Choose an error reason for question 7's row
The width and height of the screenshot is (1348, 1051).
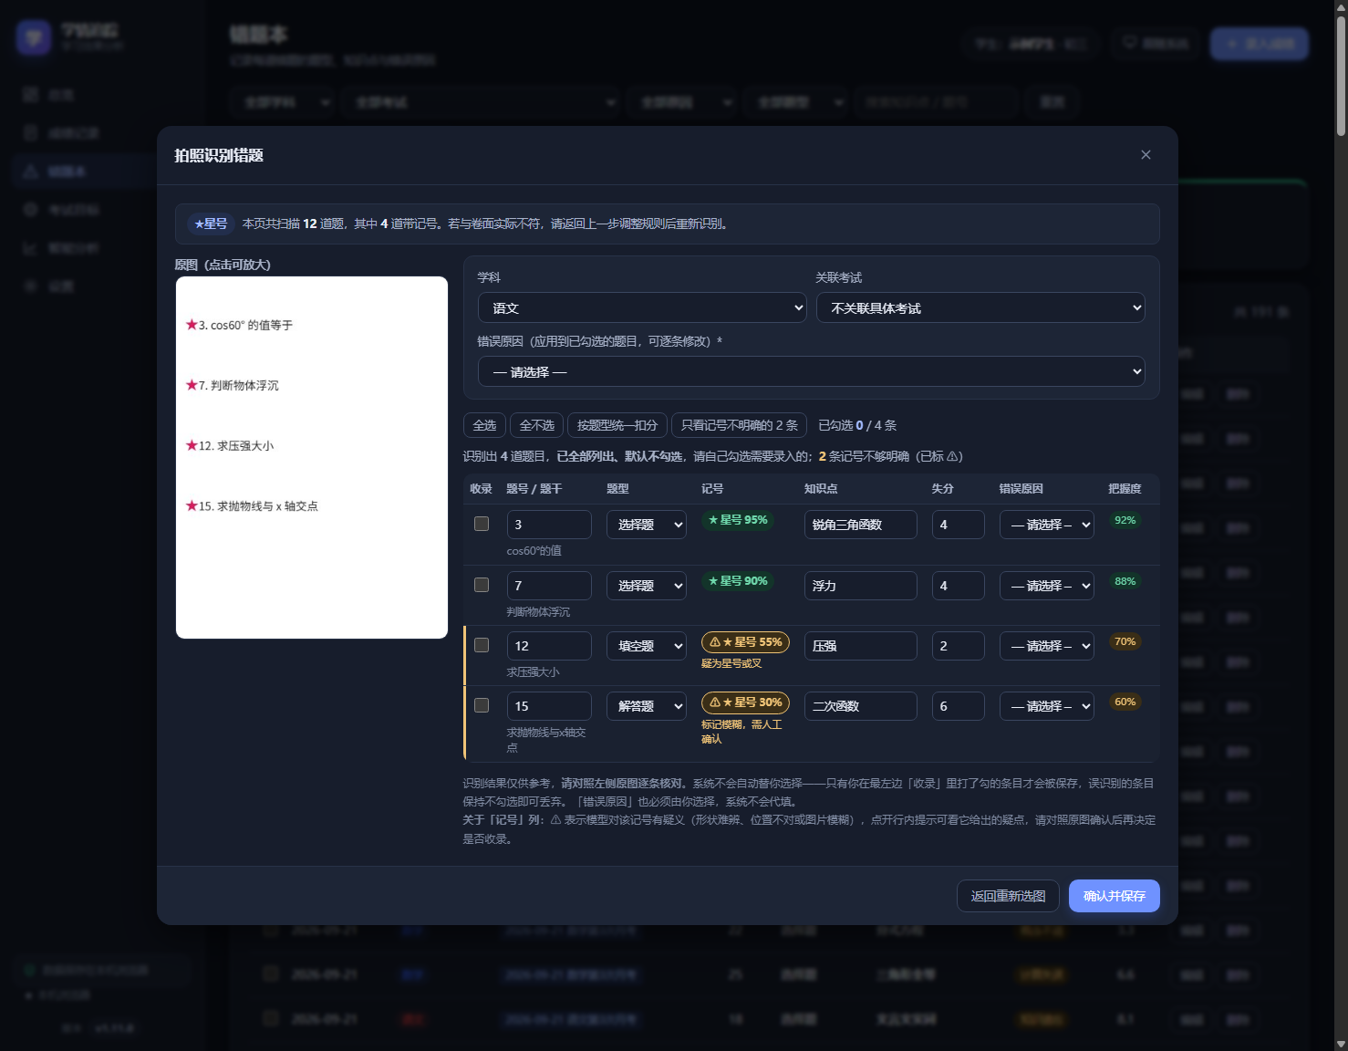[x=1047, y=586]
